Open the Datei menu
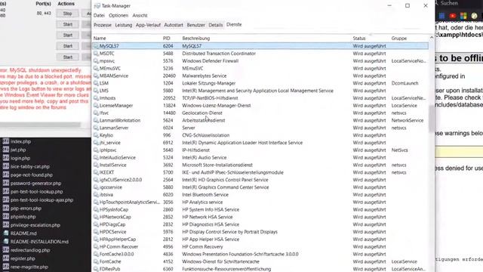Image resolution: width=483 pixels, height=272 pixels. pyautogui.click(x=99, y=15)
